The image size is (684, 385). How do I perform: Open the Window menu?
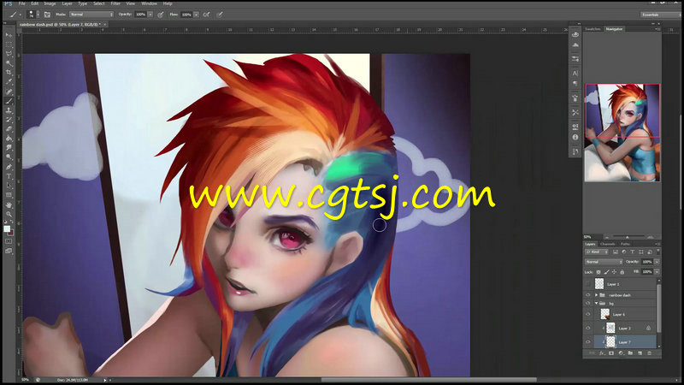tap(149, 3)
